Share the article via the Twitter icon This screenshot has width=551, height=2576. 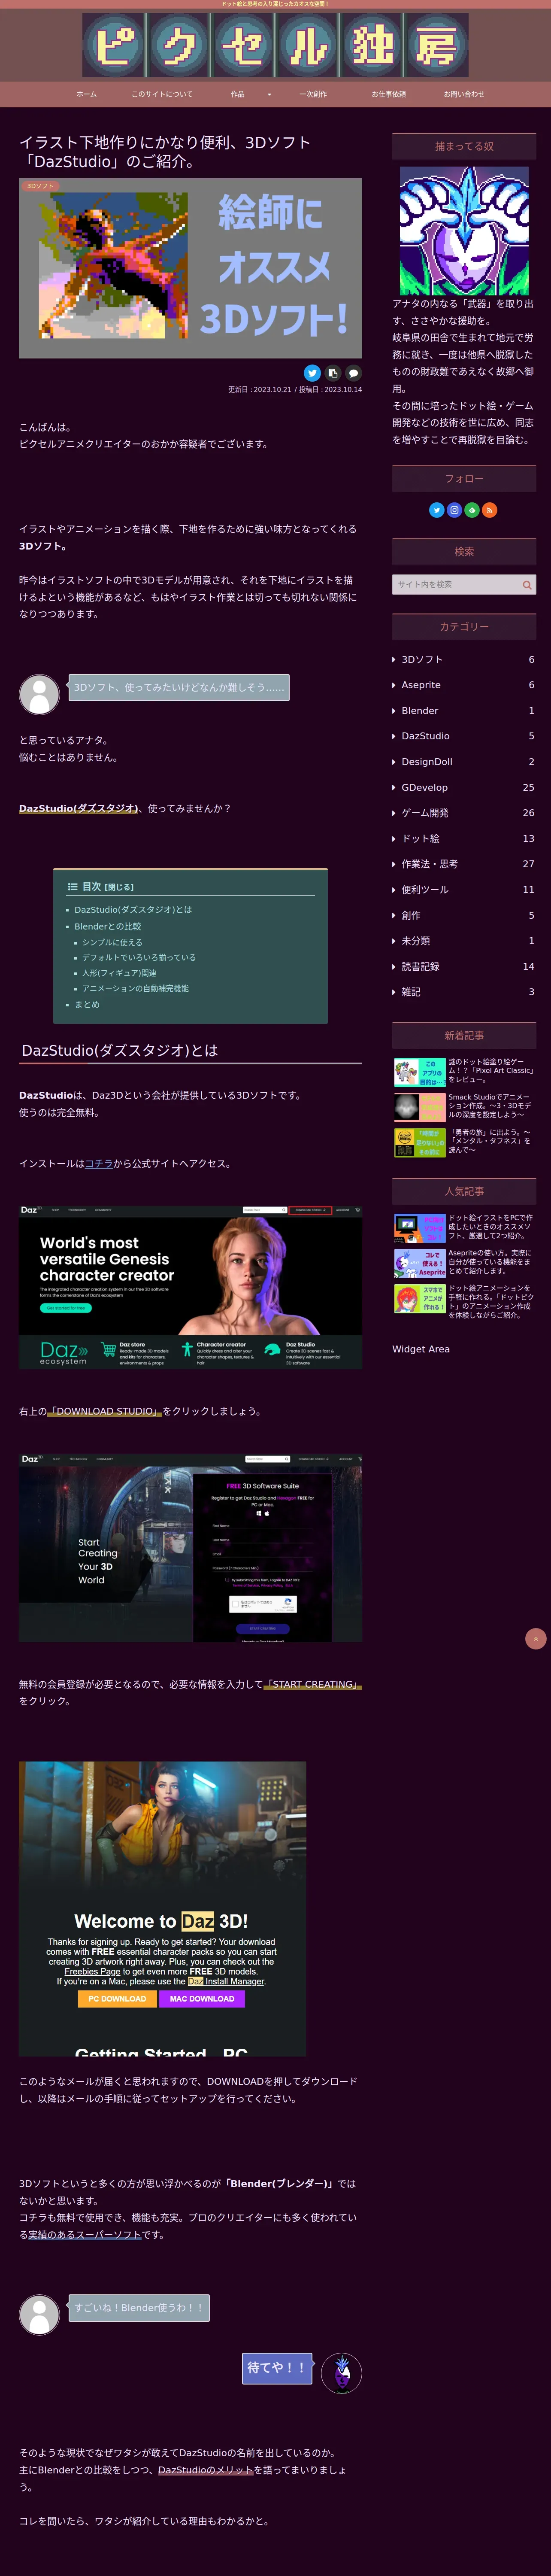pyautogui.click(x=312, y=373)
